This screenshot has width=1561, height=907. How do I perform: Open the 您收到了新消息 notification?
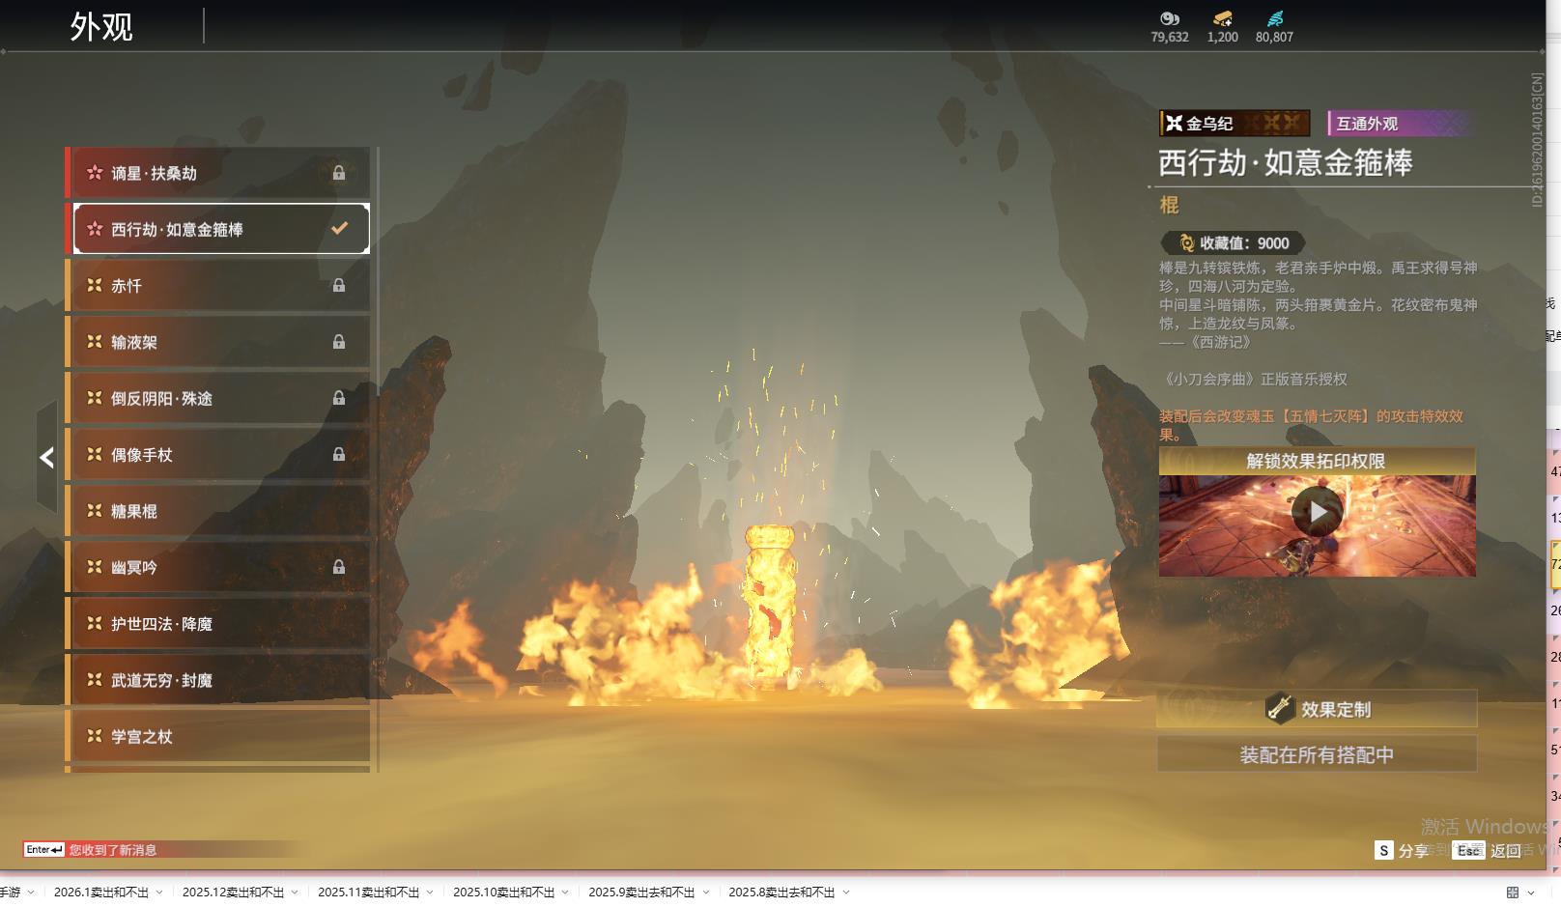point(112,850)
